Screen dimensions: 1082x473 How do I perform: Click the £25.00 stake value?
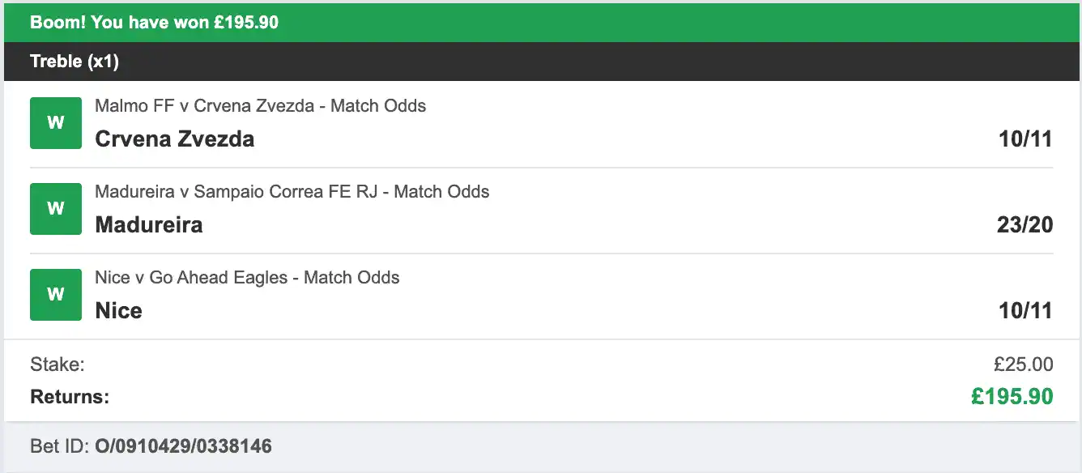[1023, 364]
